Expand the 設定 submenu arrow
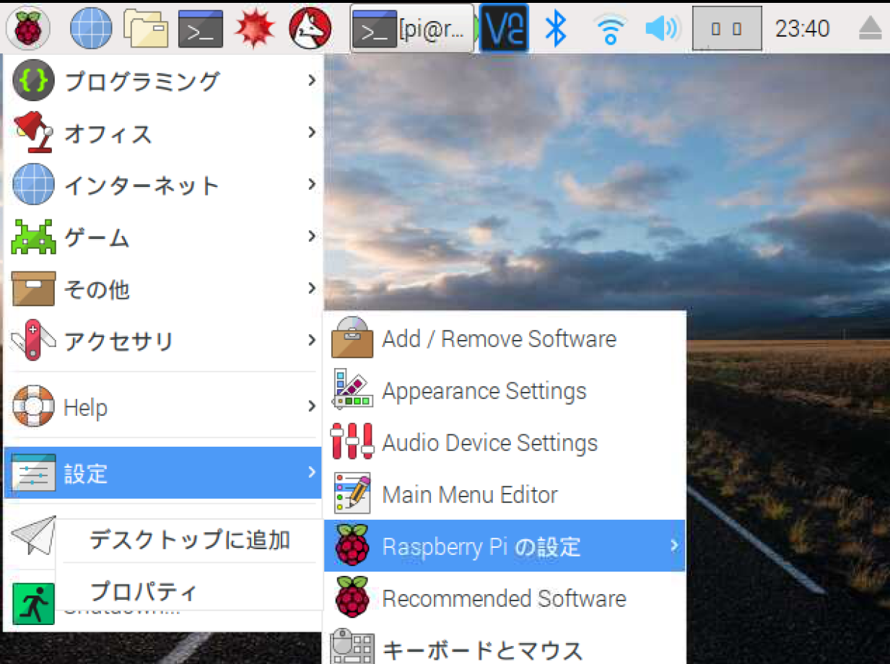The height and width of the screenshot is (664, 890). click(312, 472)
